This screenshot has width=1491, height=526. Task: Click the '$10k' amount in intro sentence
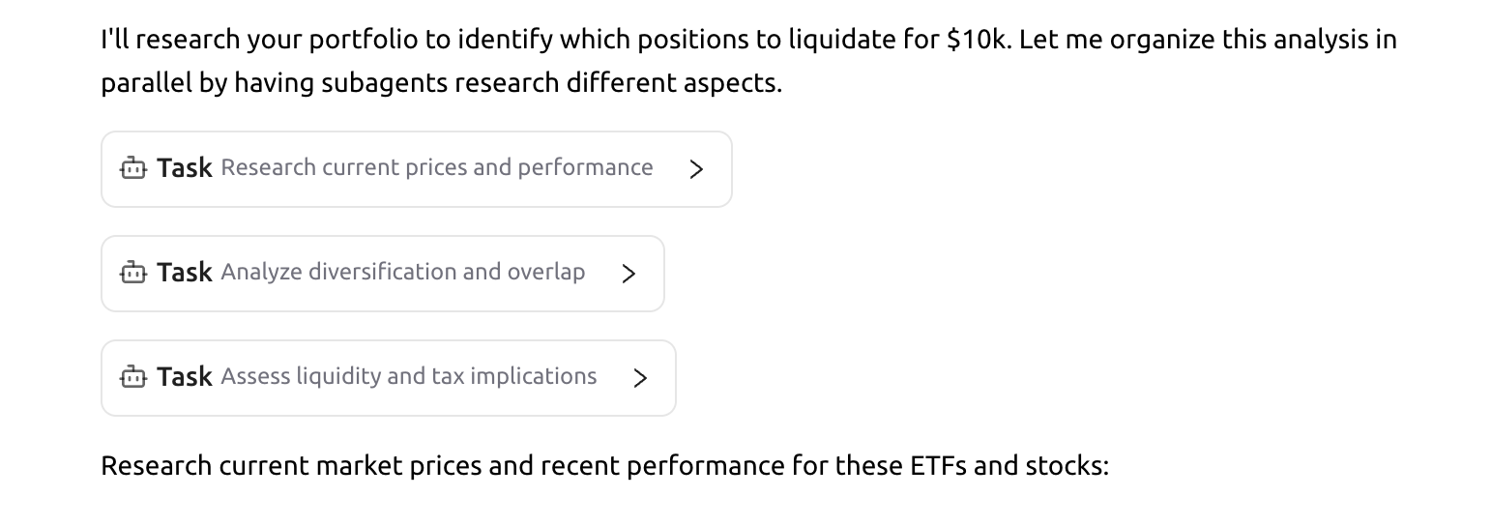(x=979, y=40)
